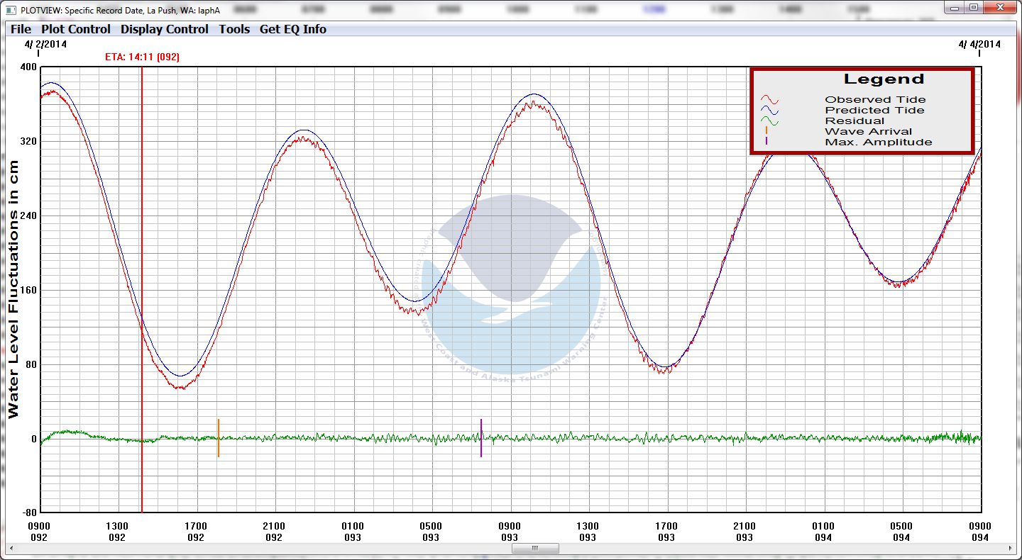Close the PLOTVIEW window

coord(1000,7)
